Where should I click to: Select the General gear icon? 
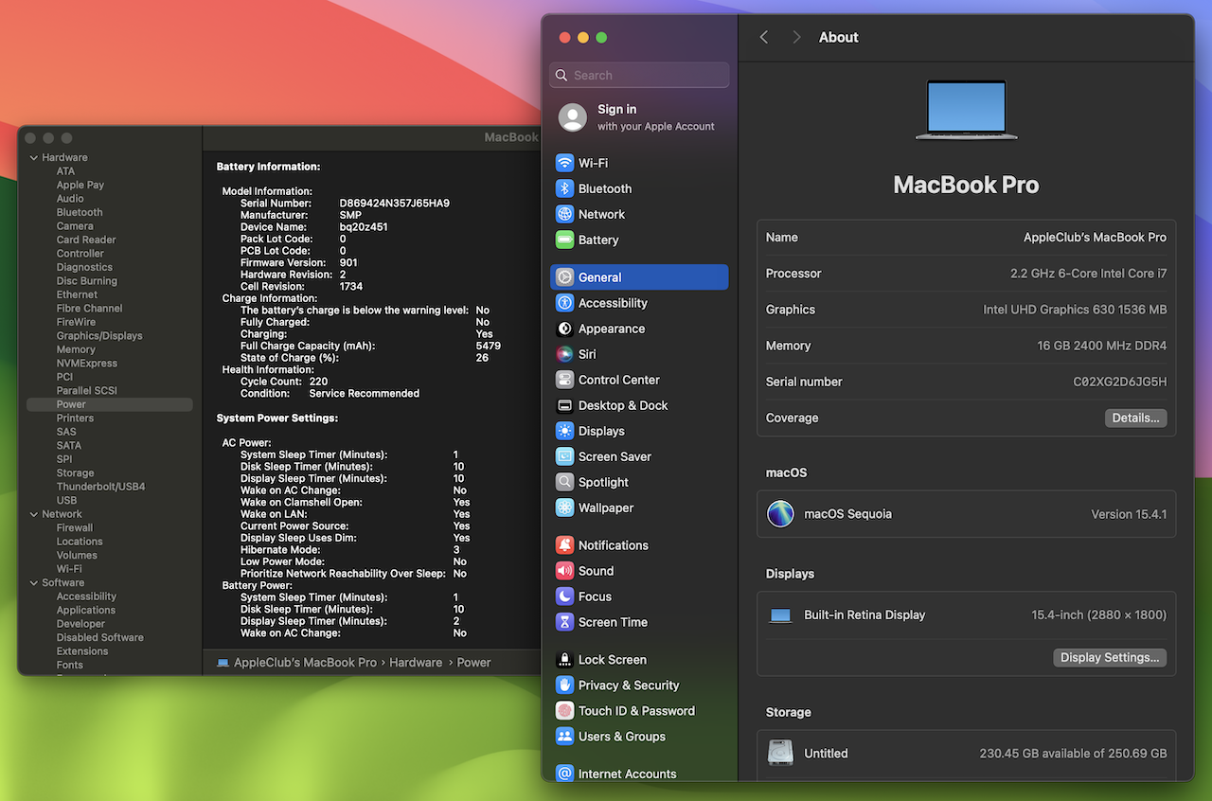564,277
